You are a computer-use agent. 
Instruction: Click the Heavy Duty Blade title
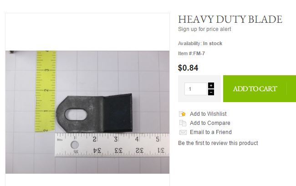(230, 19)
